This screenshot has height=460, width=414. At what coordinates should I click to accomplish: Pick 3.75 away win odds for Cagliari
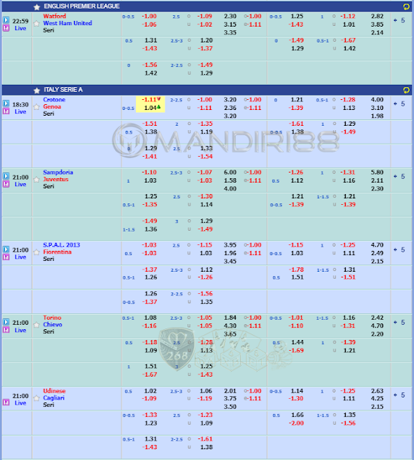coord(230,399)
